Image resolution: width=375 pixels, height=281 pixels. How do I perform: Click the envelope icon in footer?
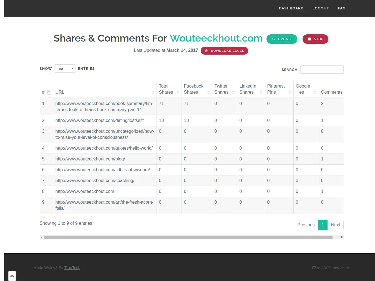(x=314, y=268)
